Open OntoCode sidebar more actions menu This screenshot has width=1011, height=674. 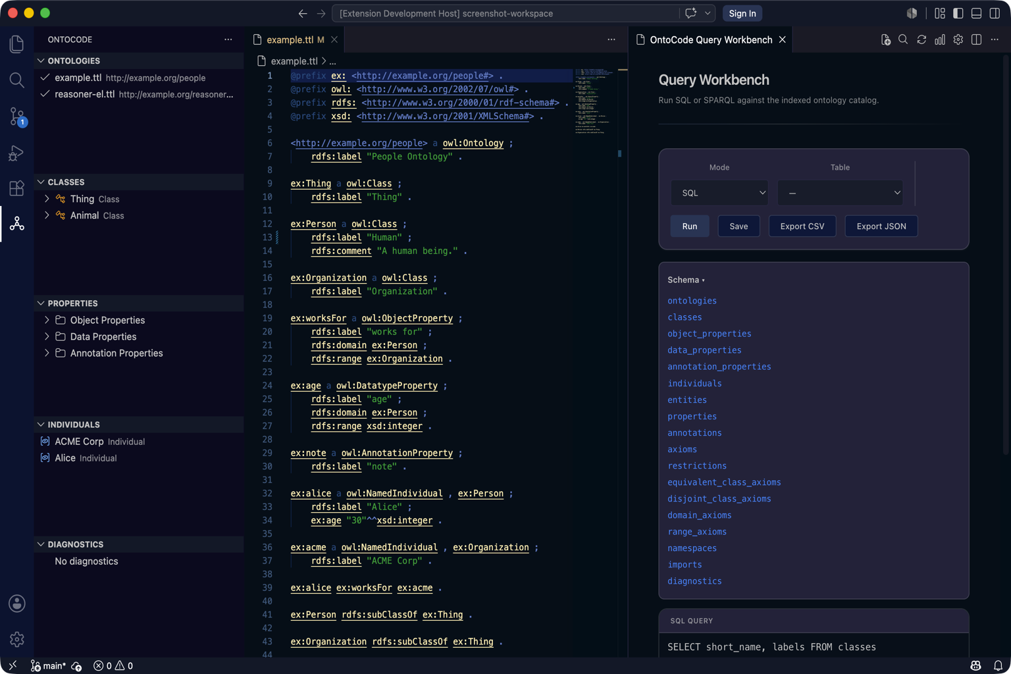click(228, 39)
